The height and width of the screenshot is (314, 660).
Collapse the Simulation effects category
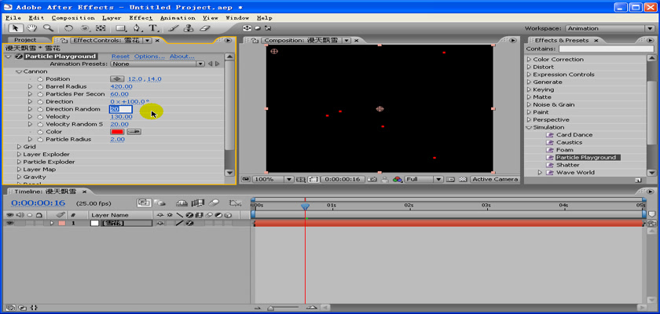click(530, 127)
